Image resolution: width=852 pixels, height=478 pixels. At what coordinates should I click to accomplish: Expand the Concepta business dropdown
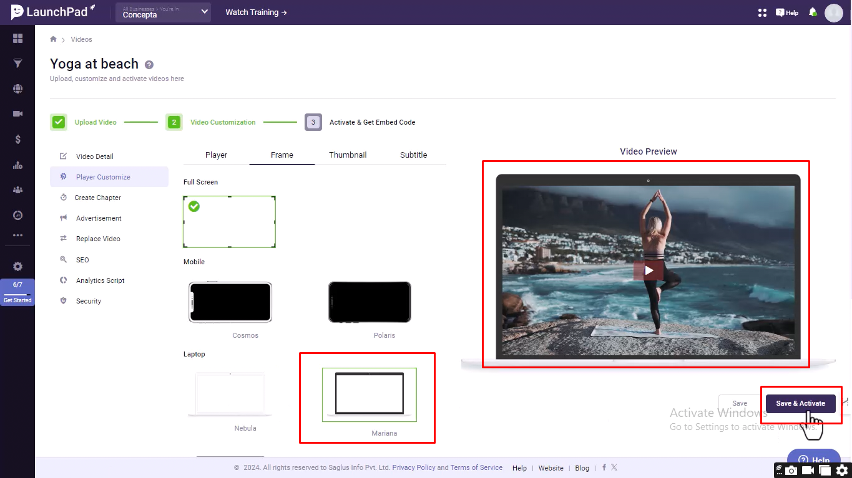tap(164, 12)
